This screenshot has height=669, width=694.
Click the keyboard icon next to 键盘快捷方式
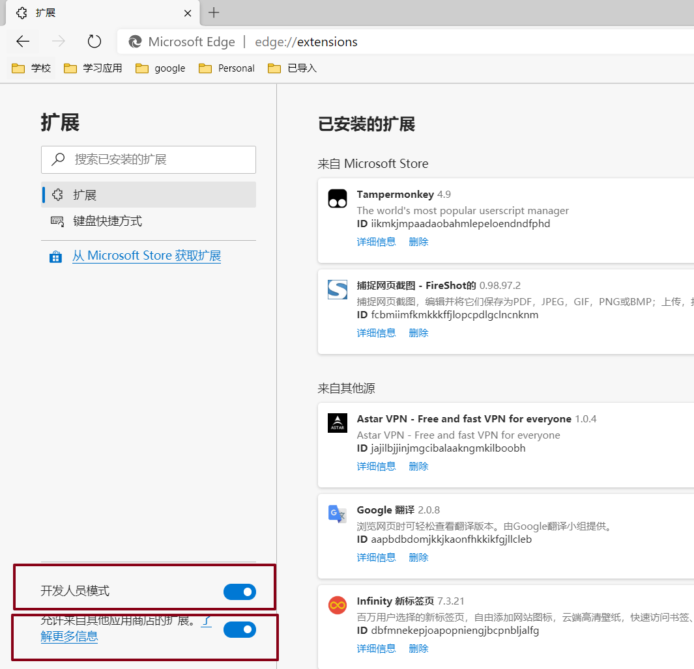coord(57,221)
